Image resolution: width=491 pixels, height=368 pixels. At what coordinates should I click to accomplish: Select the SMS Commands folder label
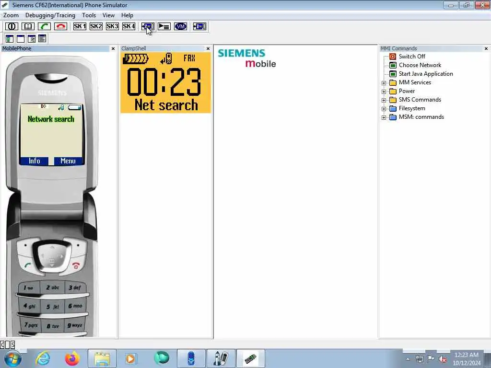coord(420,100)
